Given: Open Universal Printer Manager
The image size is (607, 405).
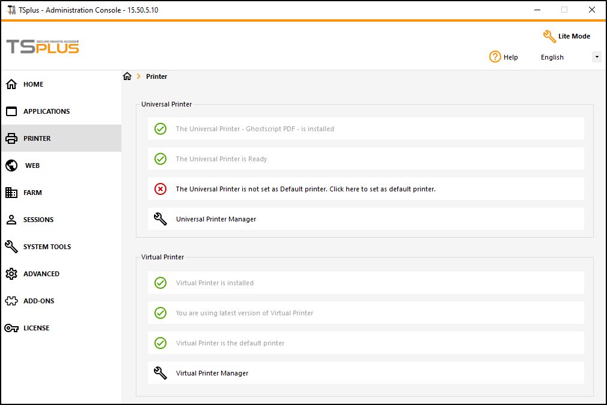Looking at the screenshot, I should pos(216,219).
